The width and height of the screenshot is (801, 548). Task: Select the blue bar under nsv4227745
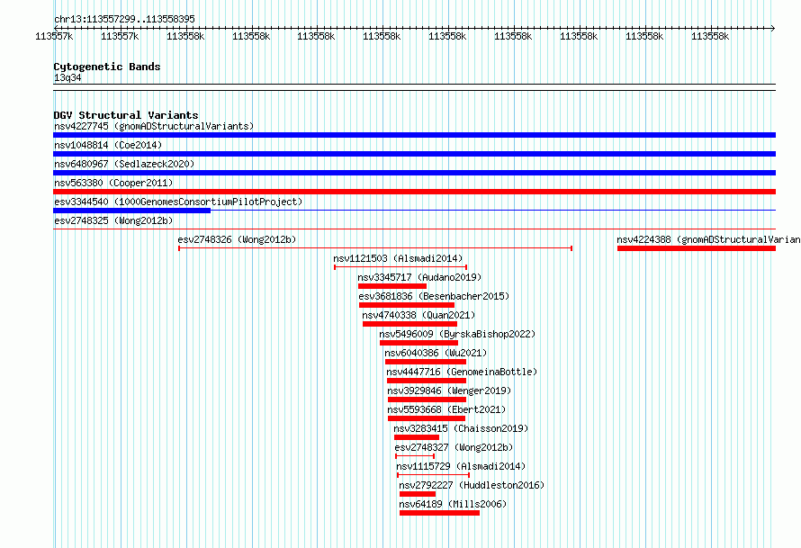tap(414, 135)
